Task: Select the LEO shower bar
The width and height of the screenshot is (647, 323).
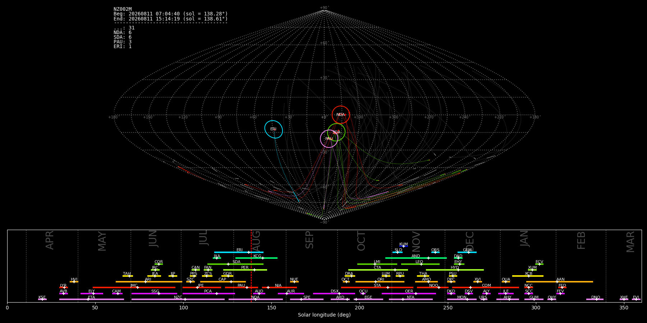Action: [x=420, y=264]
